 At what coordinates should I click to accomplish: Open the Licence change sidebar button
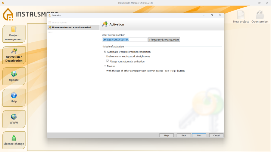click(x=14, y=140)
